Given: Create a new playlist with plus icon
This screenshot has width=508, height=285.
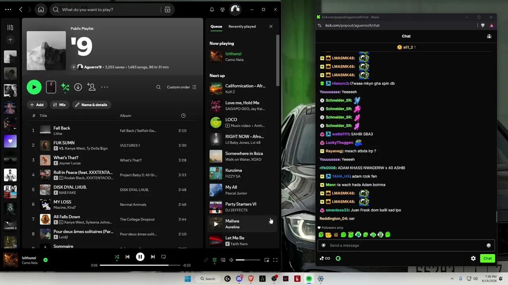Looking at the screenshot, I should [10, 40].
